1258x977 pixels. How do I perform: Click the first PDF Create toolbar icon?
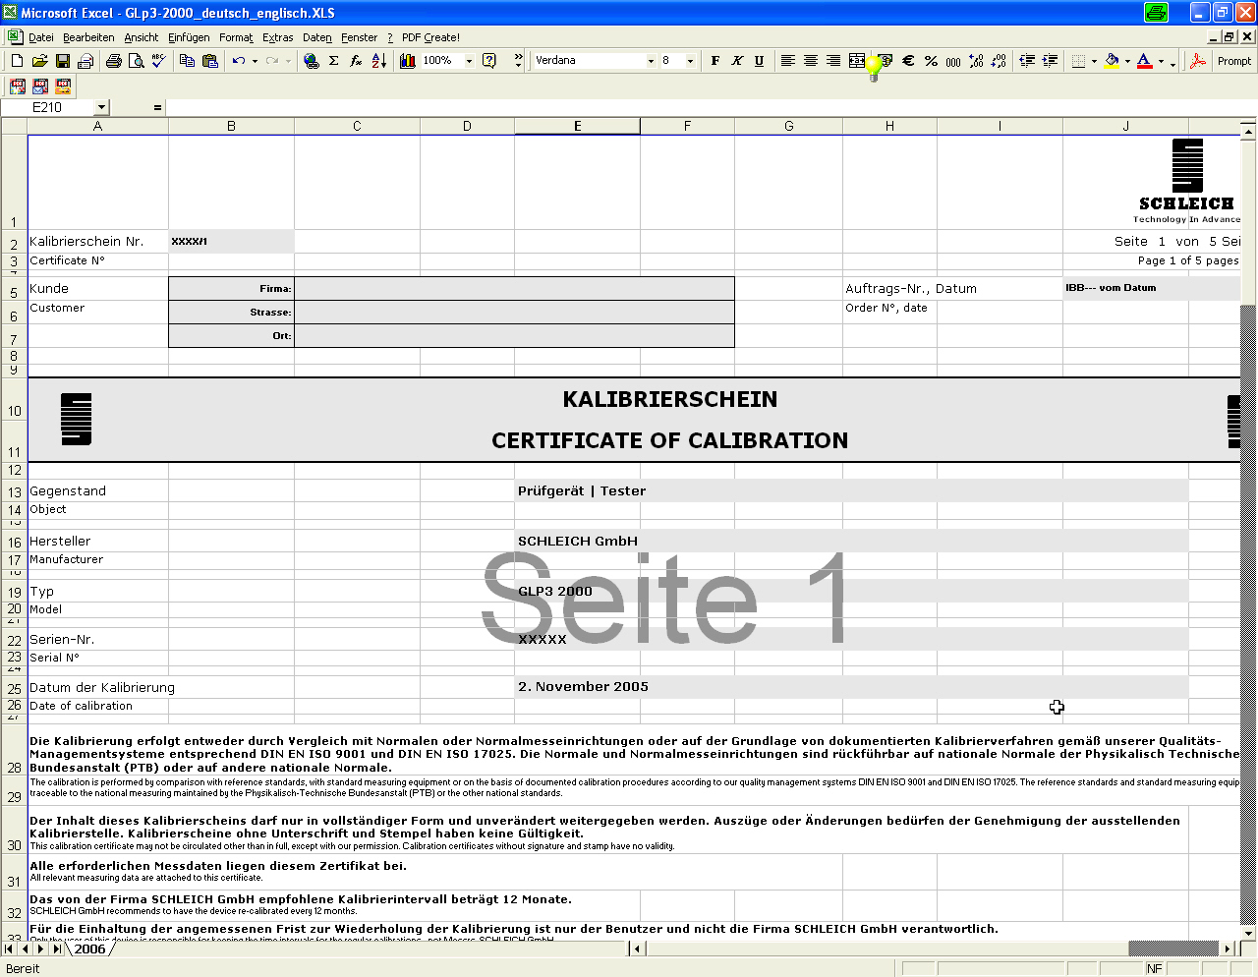pyautogui.click(x=18, y=86)
